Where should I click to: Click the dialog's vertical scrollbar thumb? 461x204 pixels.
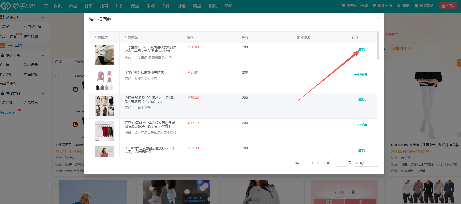point(378,45)
